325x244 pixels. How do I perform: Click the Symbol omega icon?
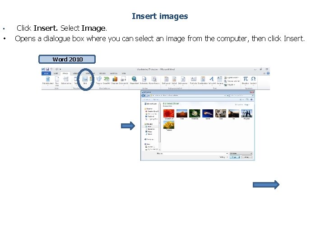pyautogui.click(x=253, y=79)
